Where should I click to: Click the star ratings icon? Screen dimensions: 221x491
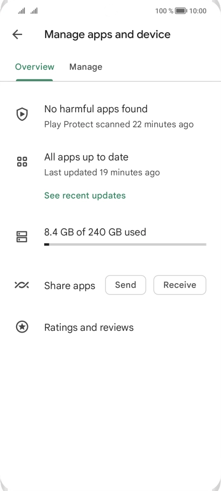click(x=22, y=327)
